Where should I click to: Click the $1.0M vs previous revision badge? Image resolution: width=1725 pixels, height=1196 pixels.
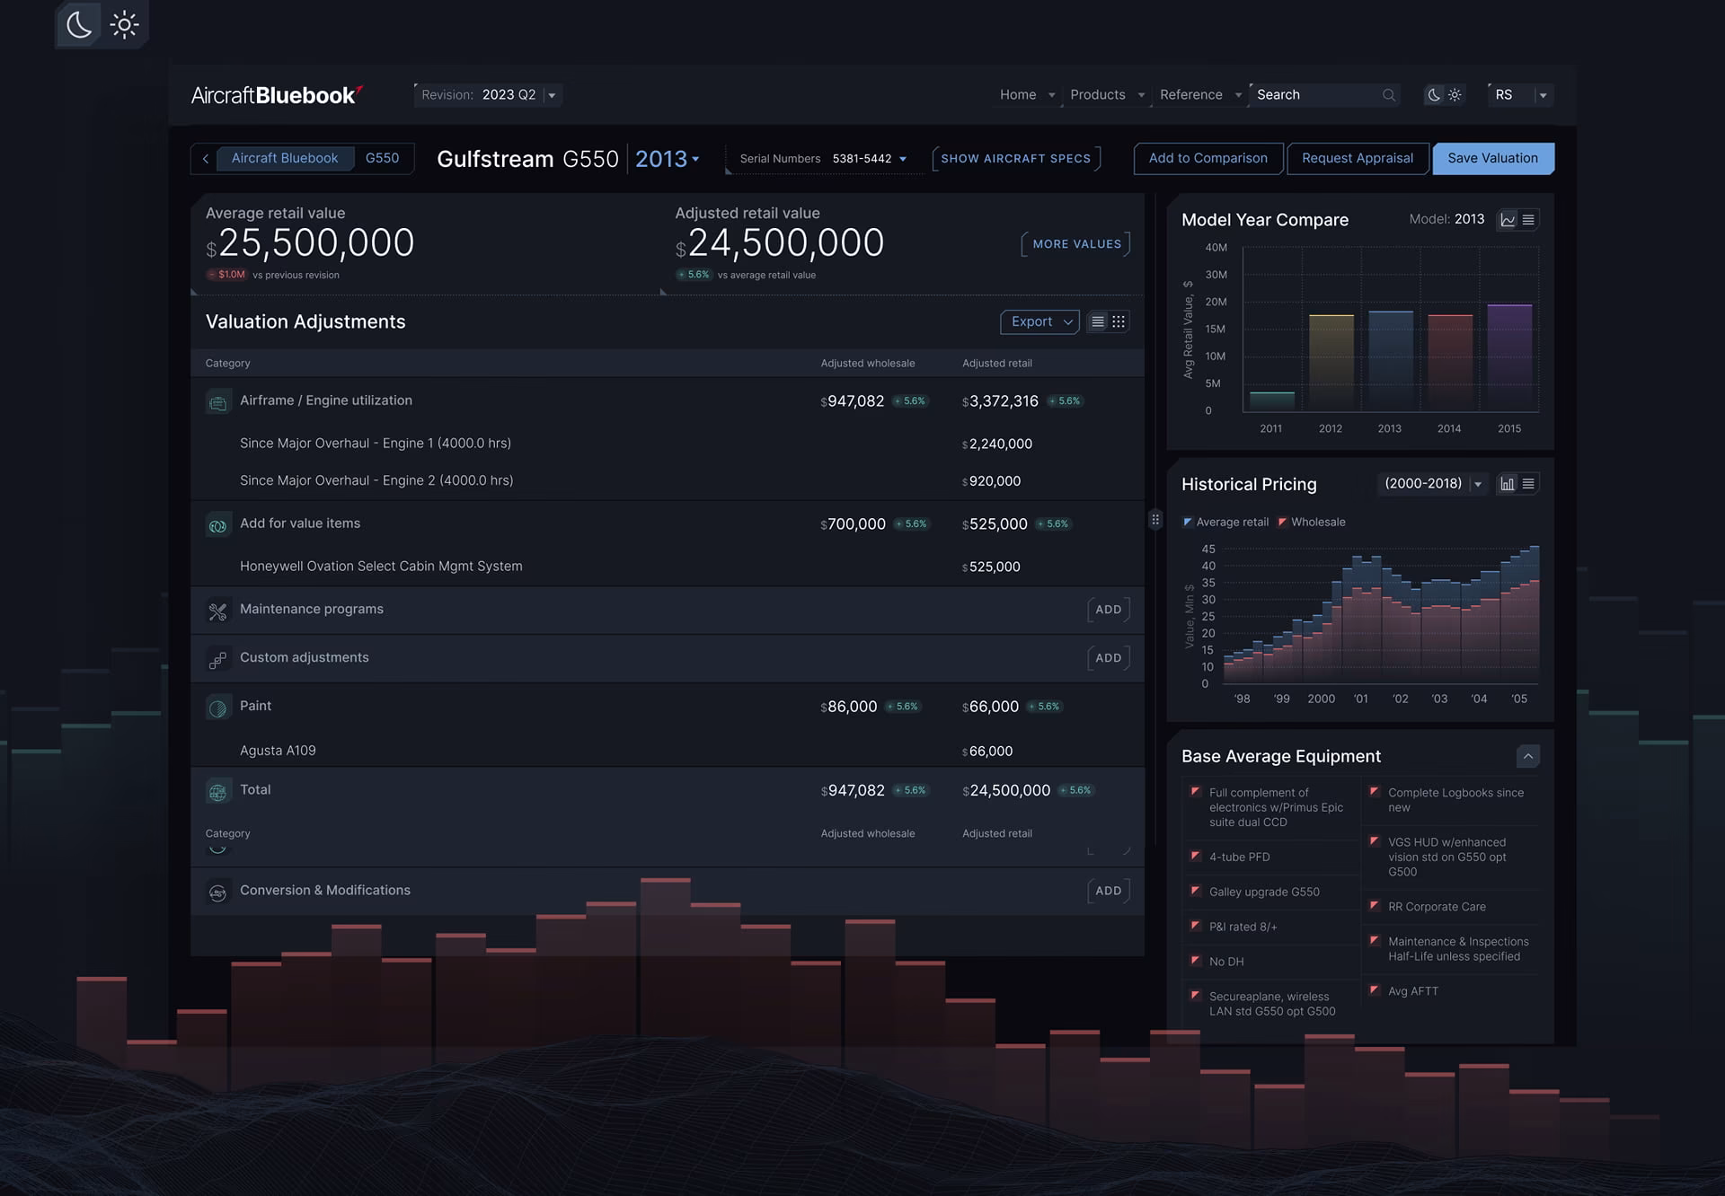pos(226,275)
